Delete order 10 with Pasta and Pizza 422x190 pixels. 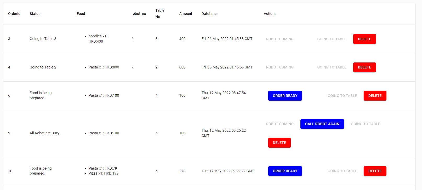click(375, 171)
